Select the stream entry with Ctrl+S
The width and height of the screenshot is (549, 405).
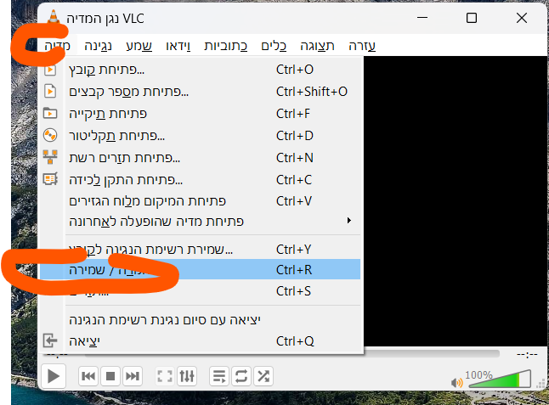(x=201, y=290)
